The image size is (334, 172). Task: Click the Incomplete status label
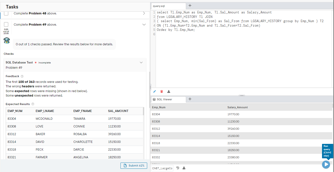(x=44, y=63)
